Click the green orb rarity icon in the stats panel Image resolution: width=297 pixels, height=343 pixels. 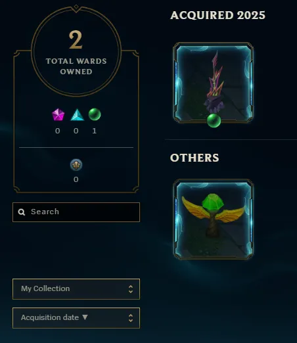(95, 114)
